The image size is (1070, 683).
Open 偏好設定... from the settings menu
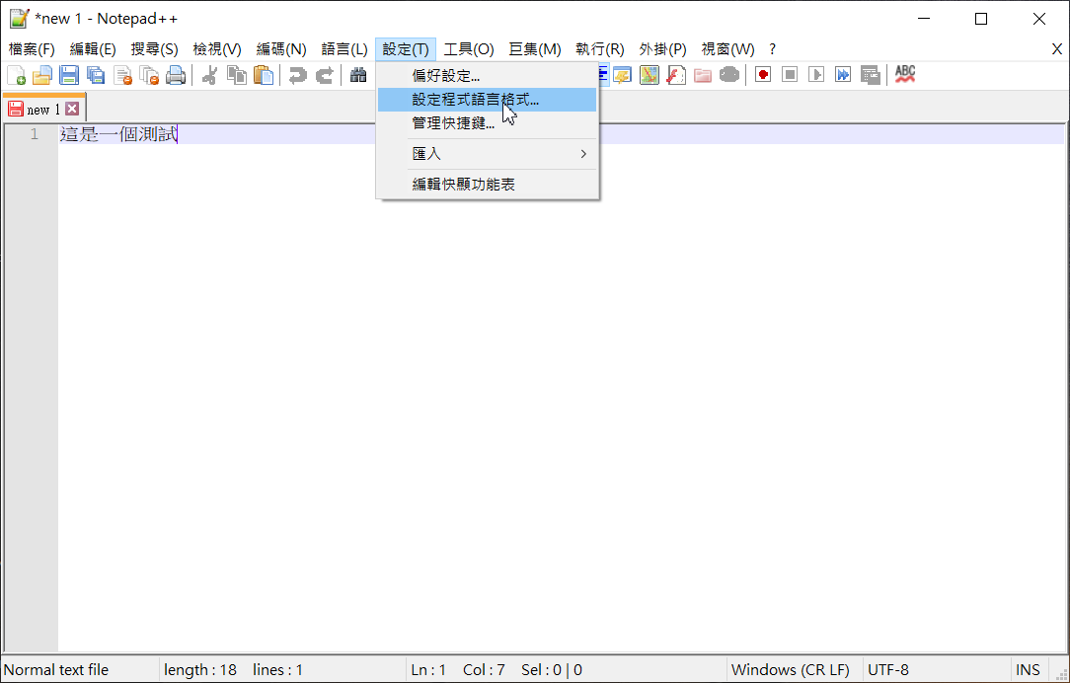488,76
